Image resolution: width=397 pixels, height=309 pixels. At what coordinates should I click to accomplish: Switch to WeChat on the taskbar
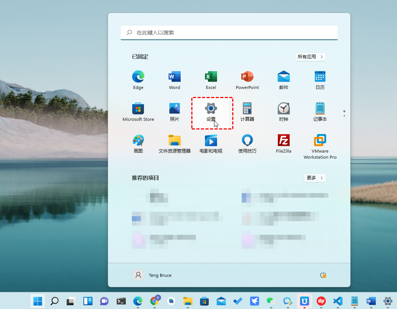[271, 301]
